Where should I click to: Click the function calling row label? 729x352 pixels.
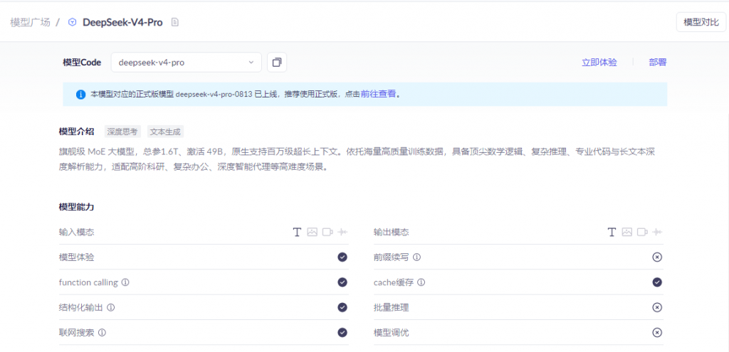tap(88, 282)
